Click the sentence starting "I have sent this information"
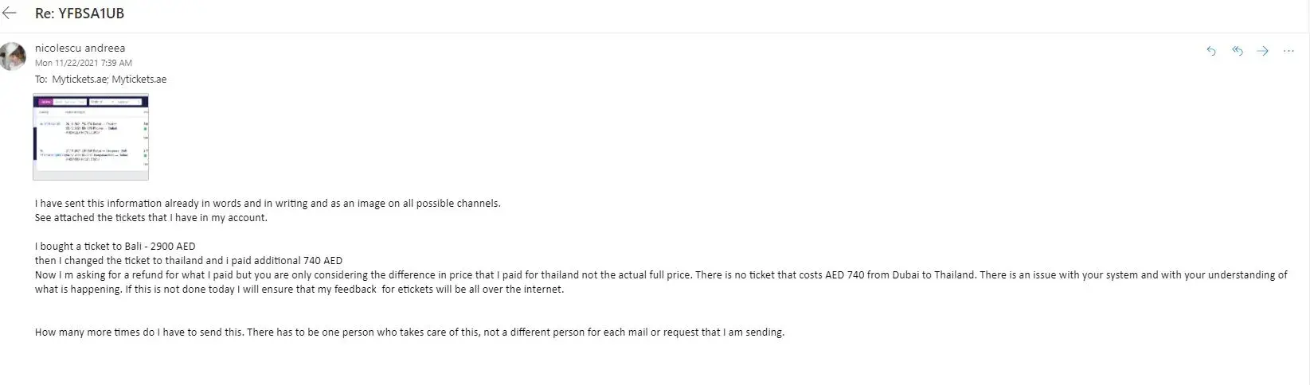This screenshot has height=385, width=1310. click(x=268, y=204)
